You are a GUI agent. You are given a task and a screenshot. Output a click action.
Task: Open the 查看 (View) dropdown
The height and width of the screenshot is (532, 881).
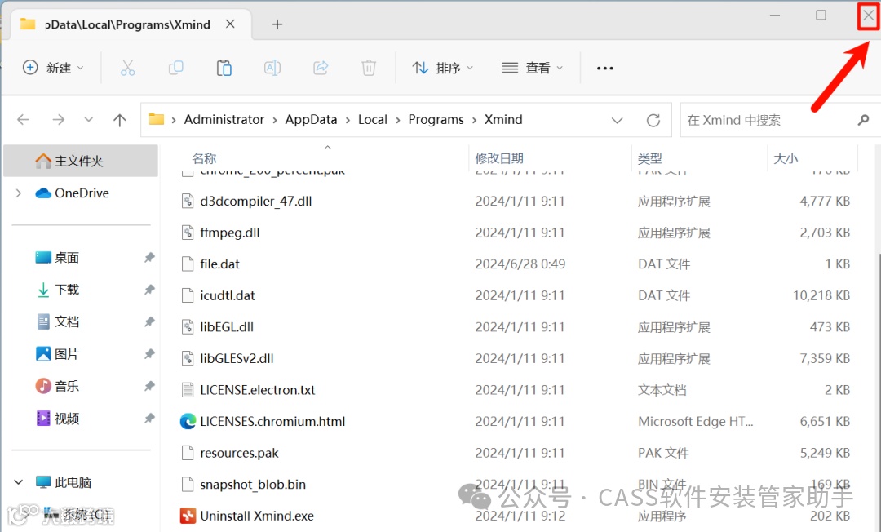(532, 68)
